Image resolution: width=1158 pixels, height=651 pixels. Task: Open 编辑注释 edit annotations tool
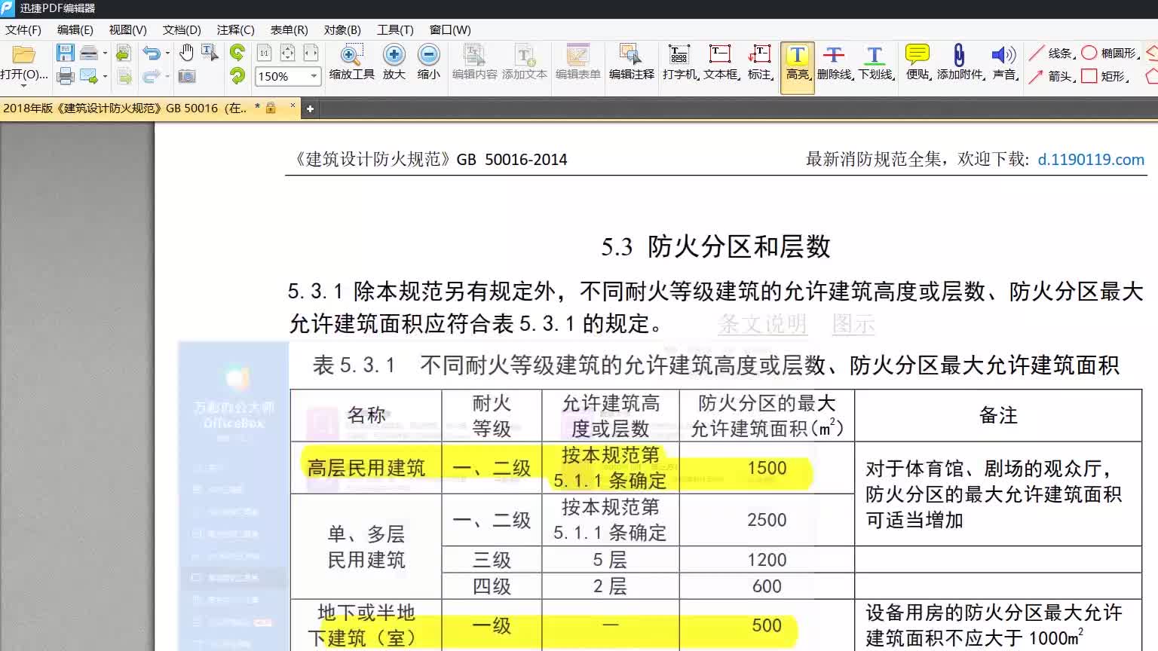point(631,63)
